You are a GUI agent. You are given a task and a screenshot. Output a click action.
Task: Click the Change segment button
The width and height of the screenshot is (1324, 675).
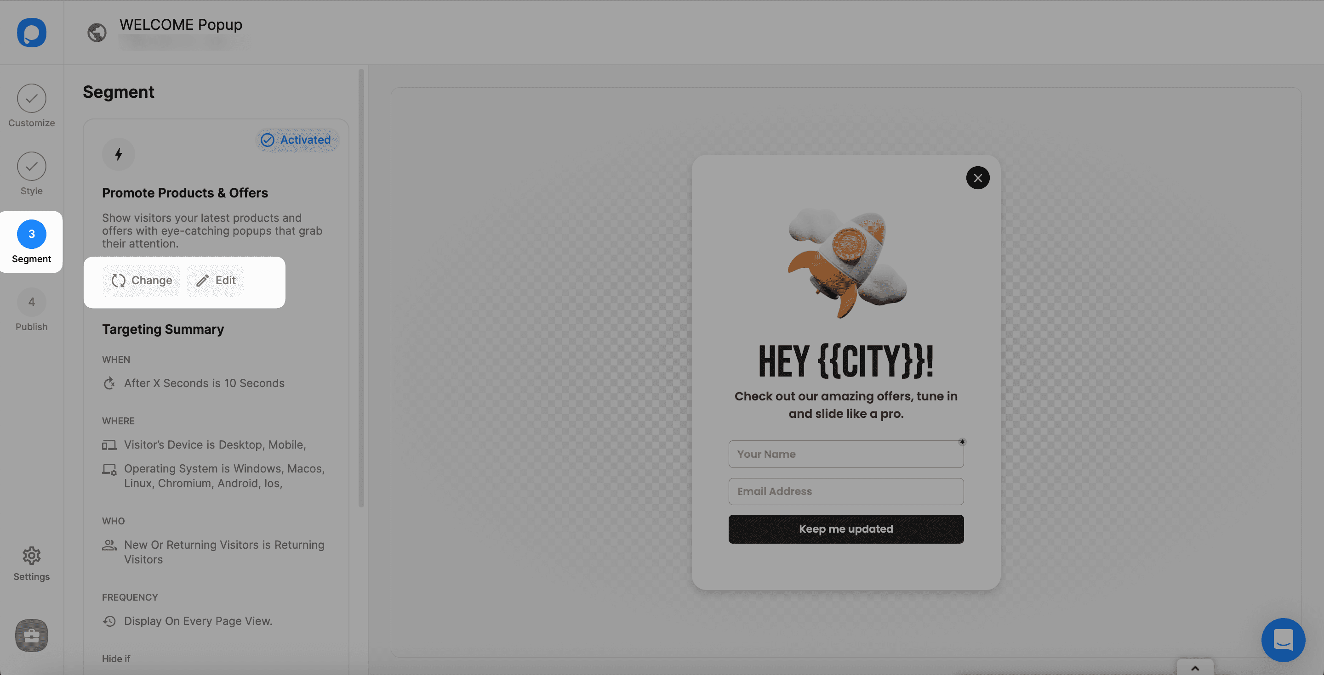click(x=142, y=281)
